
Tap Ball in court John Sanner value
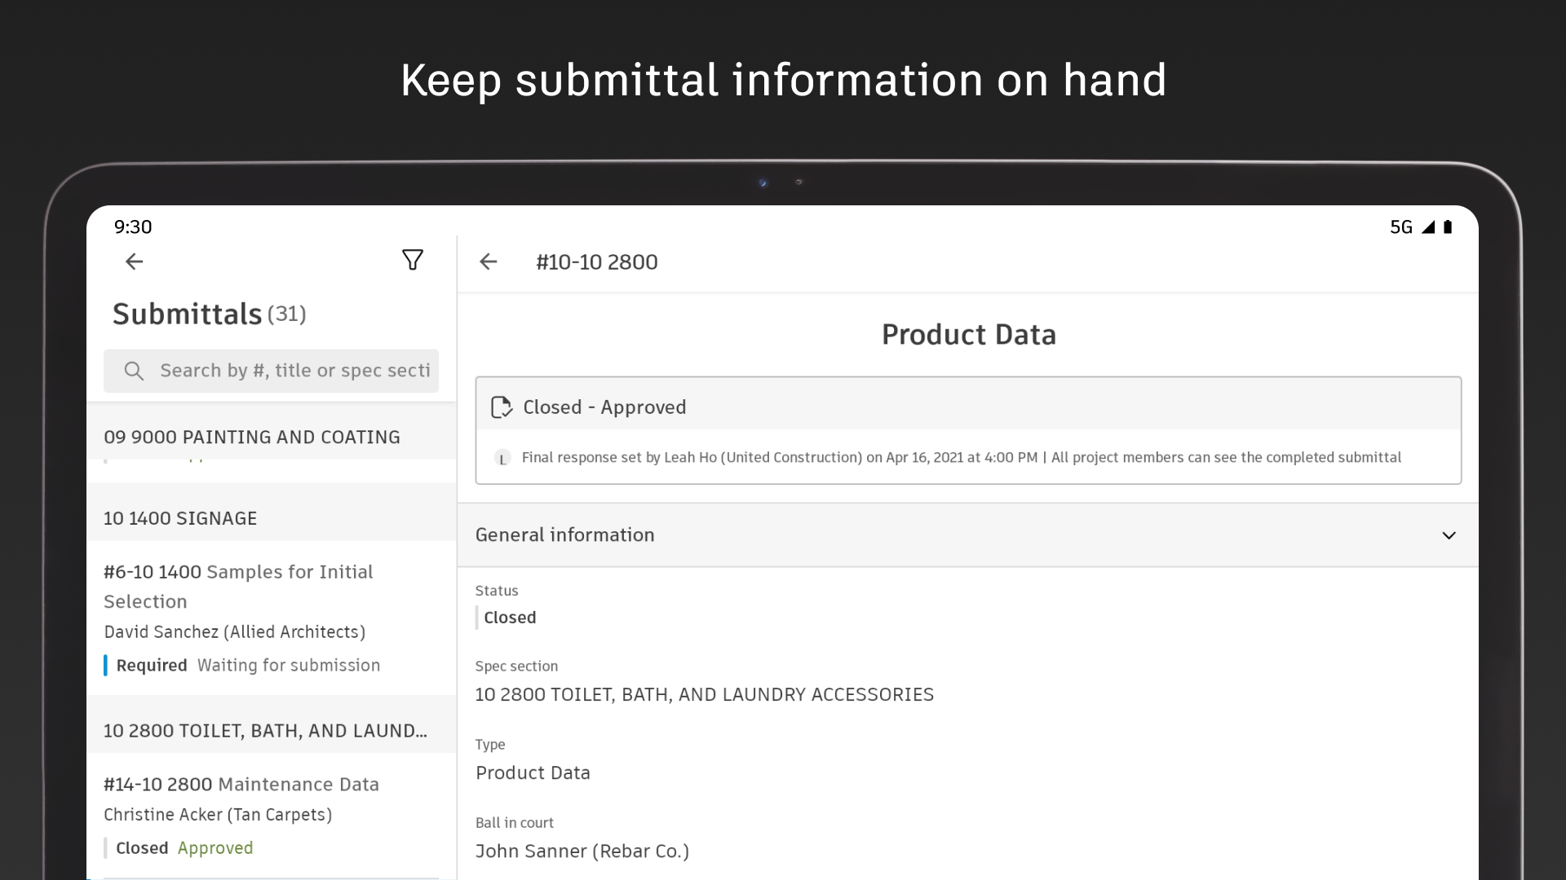coord(582,851)
